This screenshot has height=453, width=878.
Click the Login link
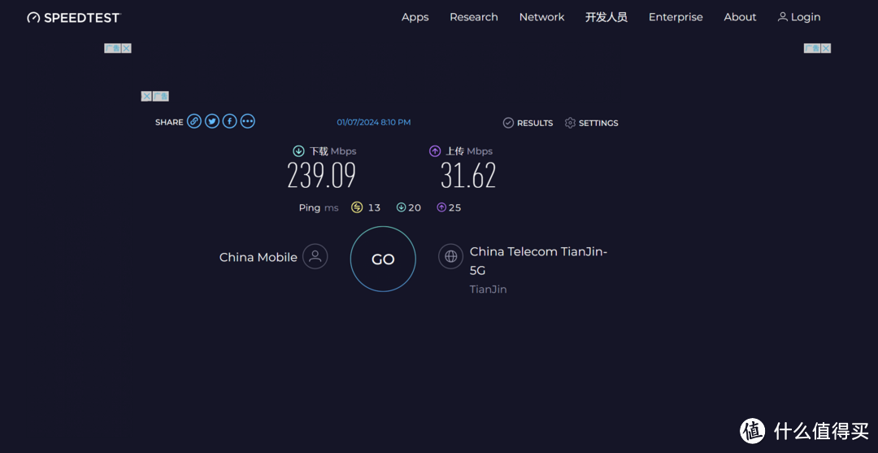click(x=799, y=17)
